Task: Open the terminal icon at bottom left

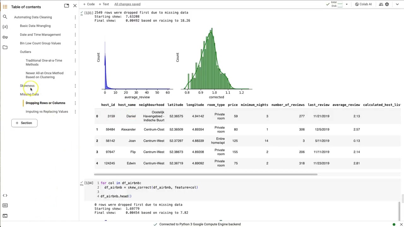Action: (5, 216)
